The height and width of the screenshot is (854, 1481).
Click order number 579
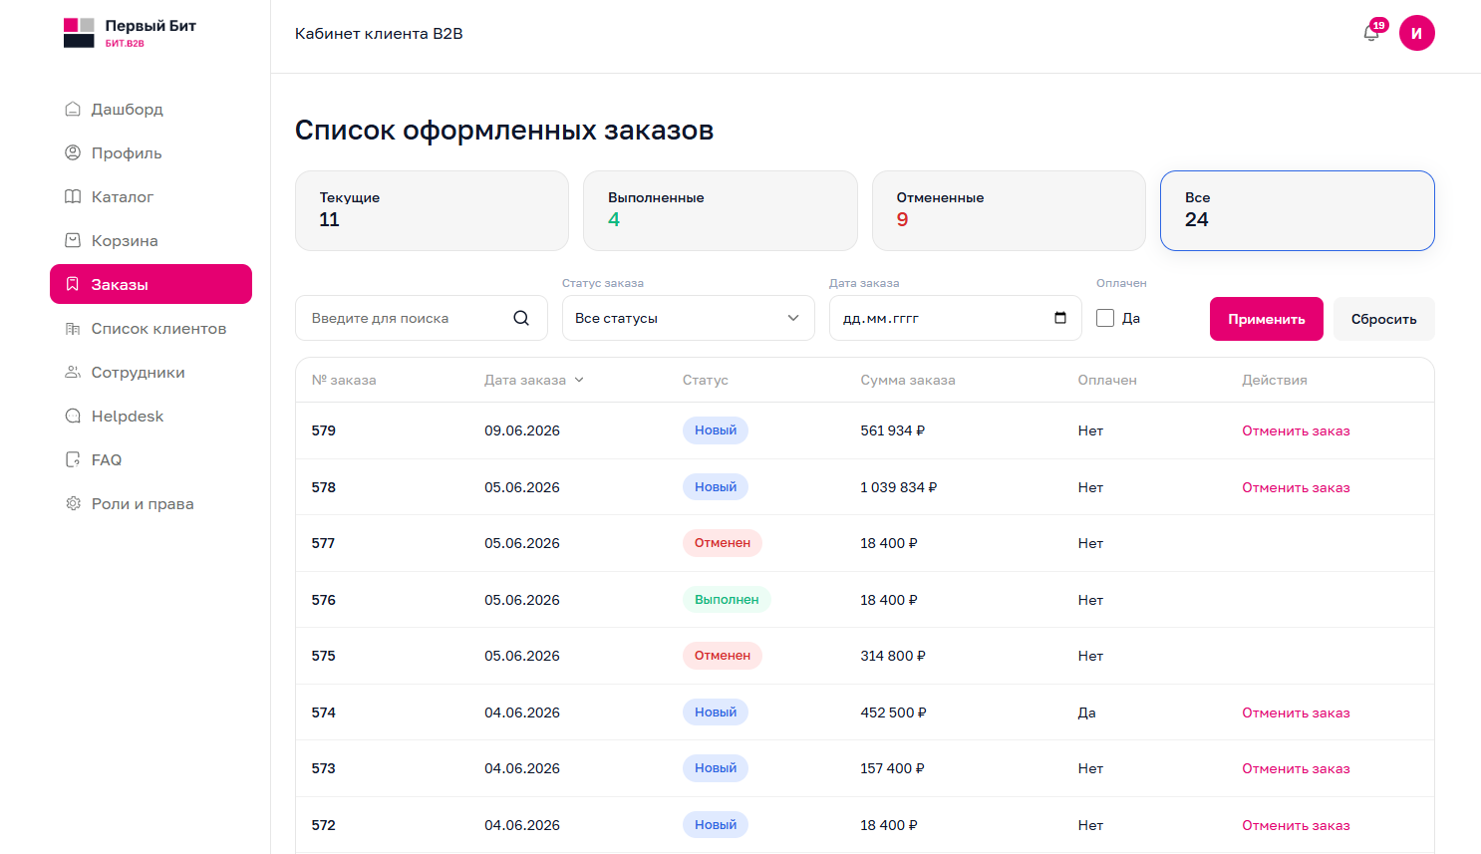click(324, 430)
